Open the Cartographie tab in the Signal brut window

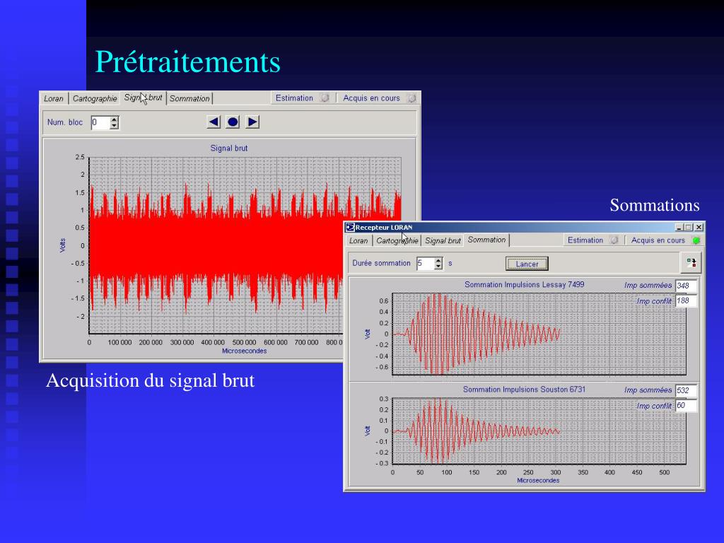95,98
